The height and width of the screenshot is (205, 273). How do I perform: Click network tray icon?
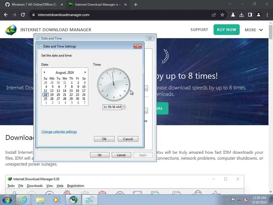[x=240, y=200]
